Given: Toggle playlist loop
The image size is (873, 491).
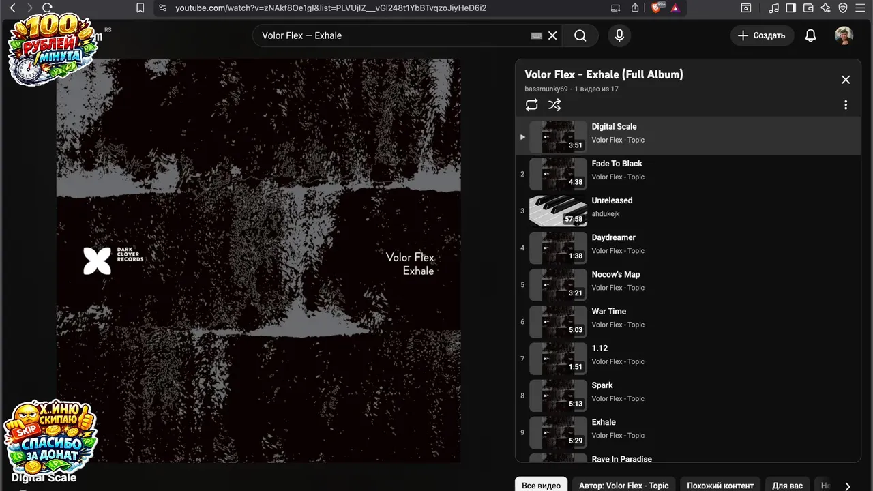Looking at the screenshot, I should [532, 105].
